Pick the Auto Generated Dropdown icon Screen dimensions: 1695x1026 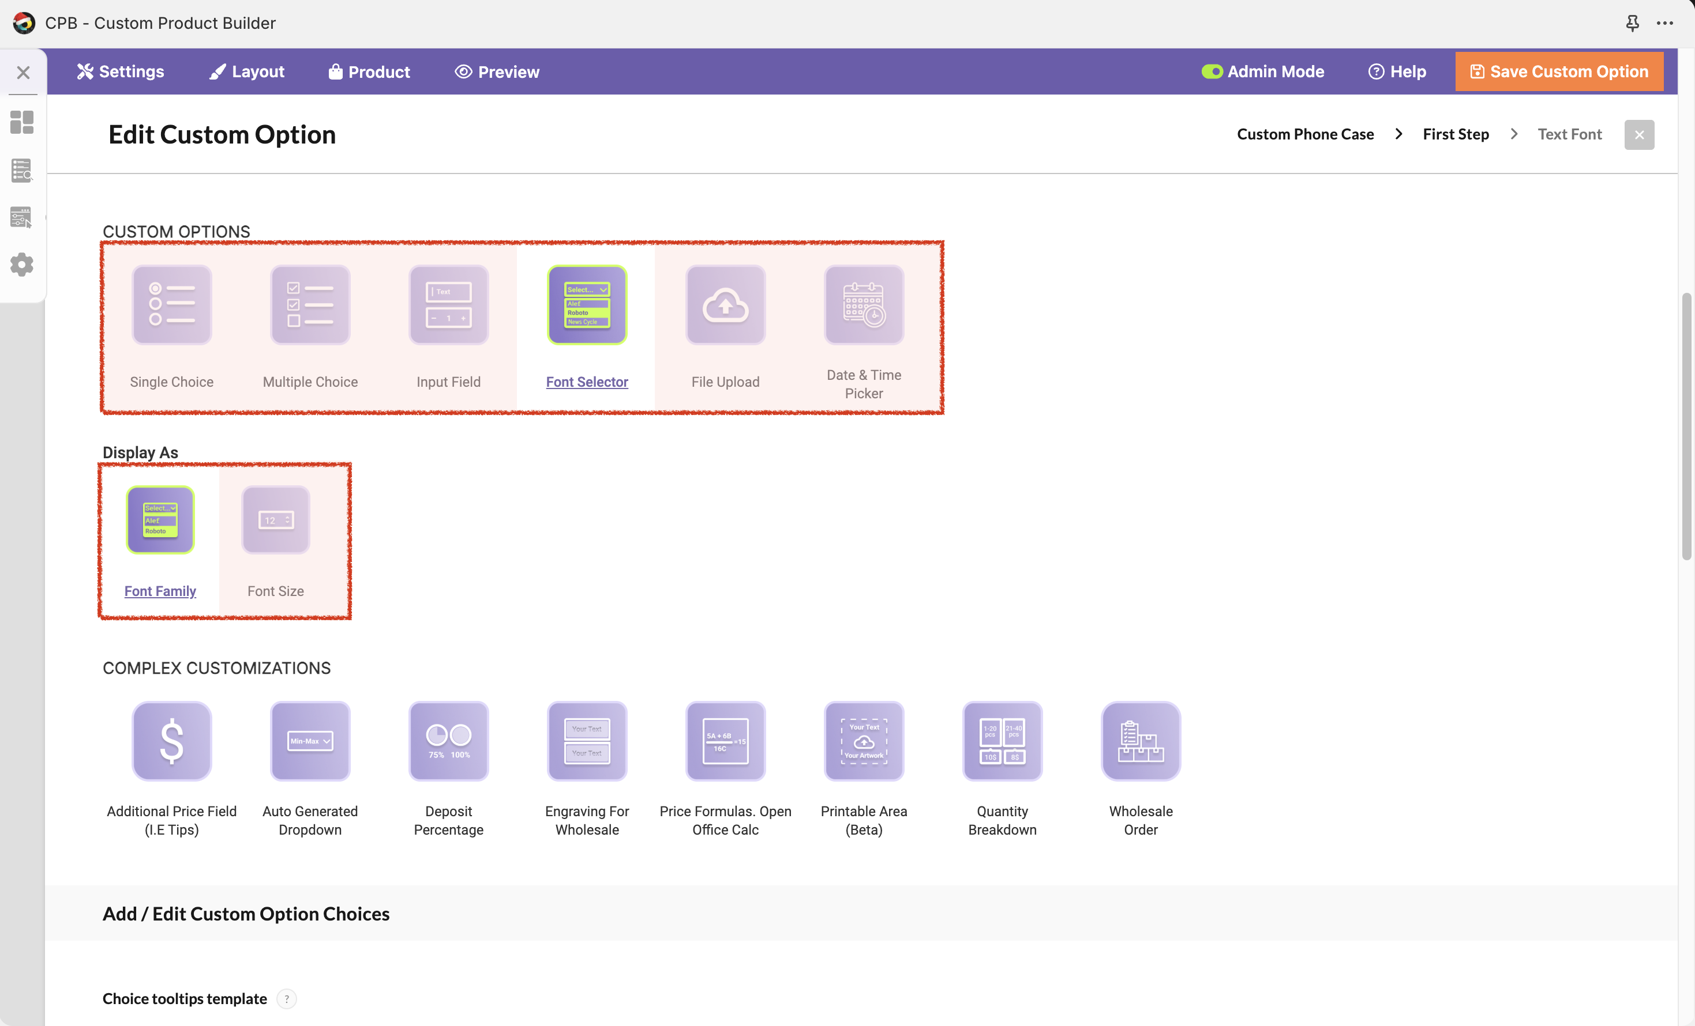click(310, 741)
